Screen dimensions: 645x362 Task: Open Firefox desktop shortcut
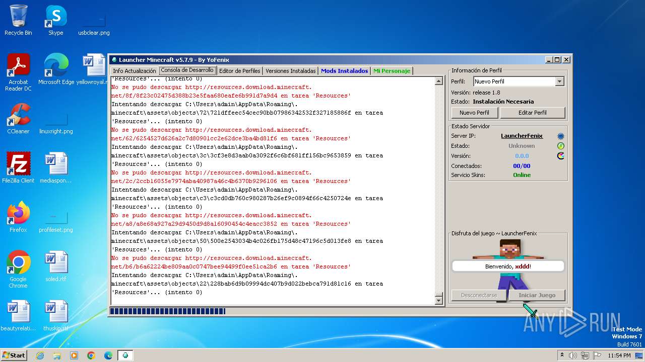pos(18,217)
